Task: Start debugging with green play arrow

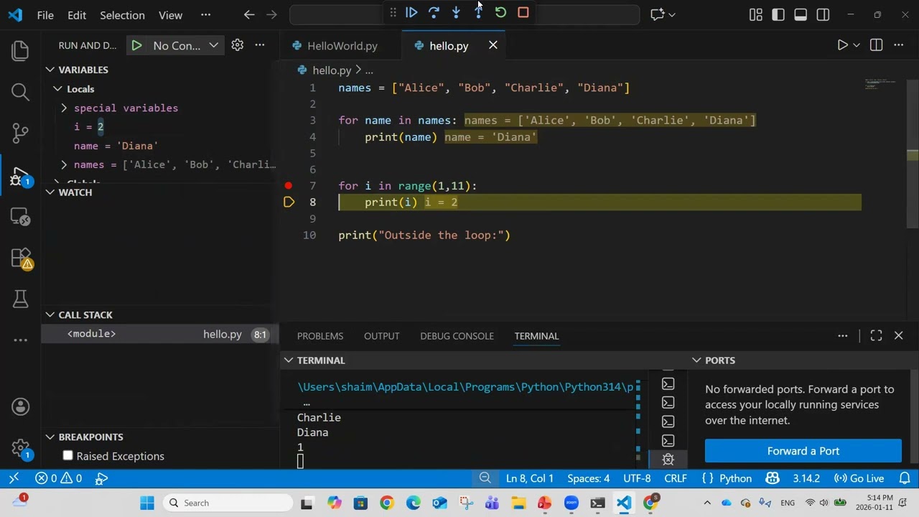Action: click(136, 45)
